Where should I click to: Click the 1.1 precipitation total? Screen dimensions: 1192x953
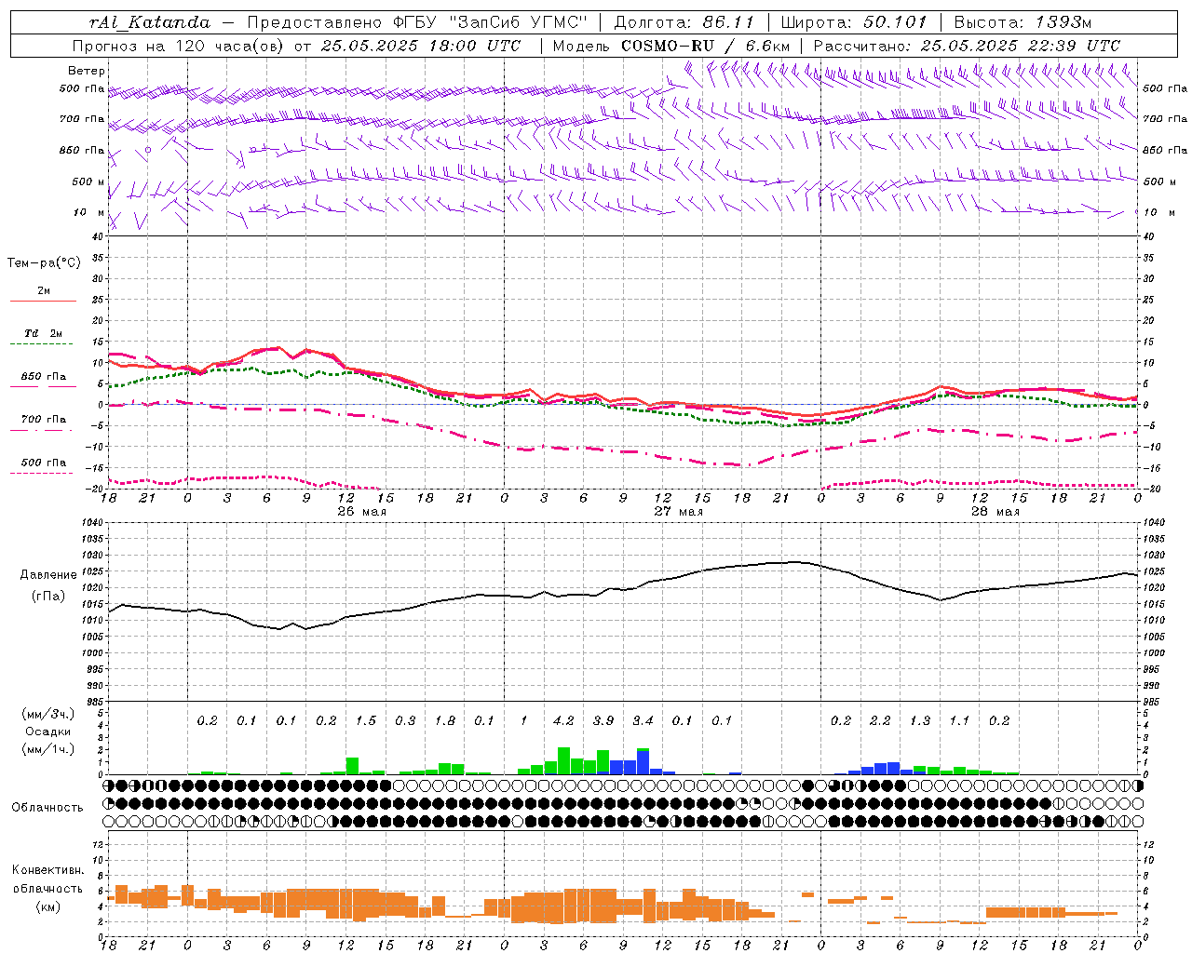[x=959, y=720]
